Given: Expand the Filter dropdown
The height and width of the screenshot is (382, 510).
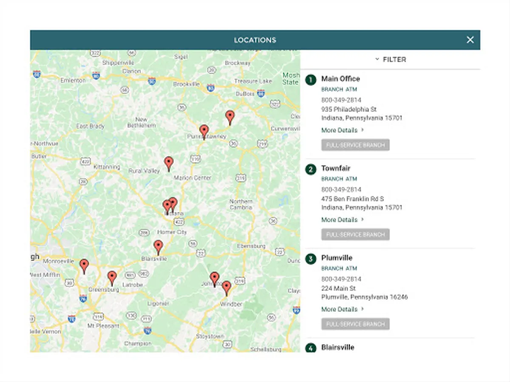Looking at the screenshot, I should point(391,59).
